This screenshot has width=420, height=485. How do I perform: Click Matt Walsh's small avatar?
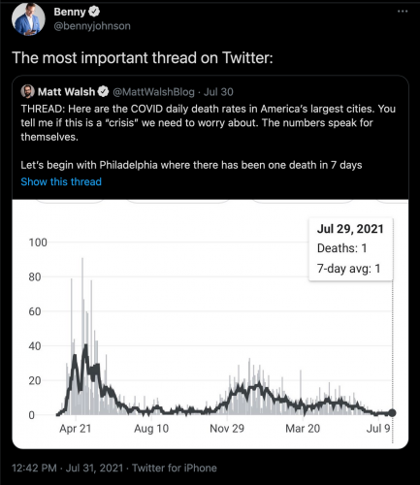(x=28, y=91)
